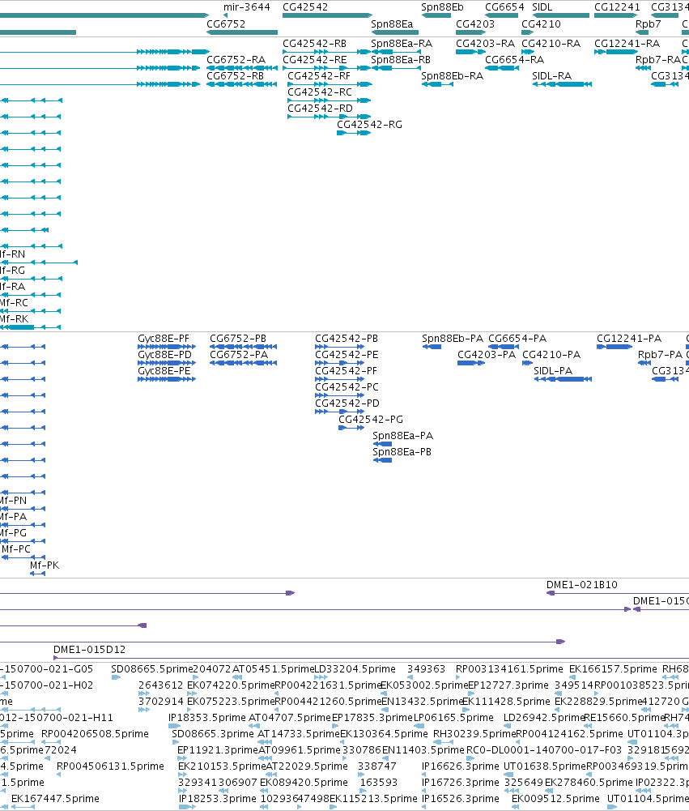Viewport: 689px width, 811px height.
Task: Select transcript SIDL-RA
Action: pos(563,83)
